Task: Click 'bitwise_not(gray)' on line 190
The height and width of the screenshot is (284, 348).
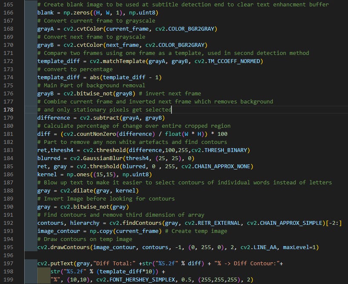Action: pos(101,207)
